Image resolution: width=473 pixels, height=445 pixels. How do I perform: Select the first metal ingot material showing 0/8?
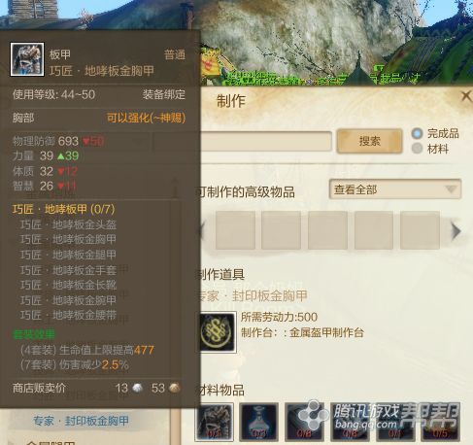pyautogui.click(x=304, y=422)
